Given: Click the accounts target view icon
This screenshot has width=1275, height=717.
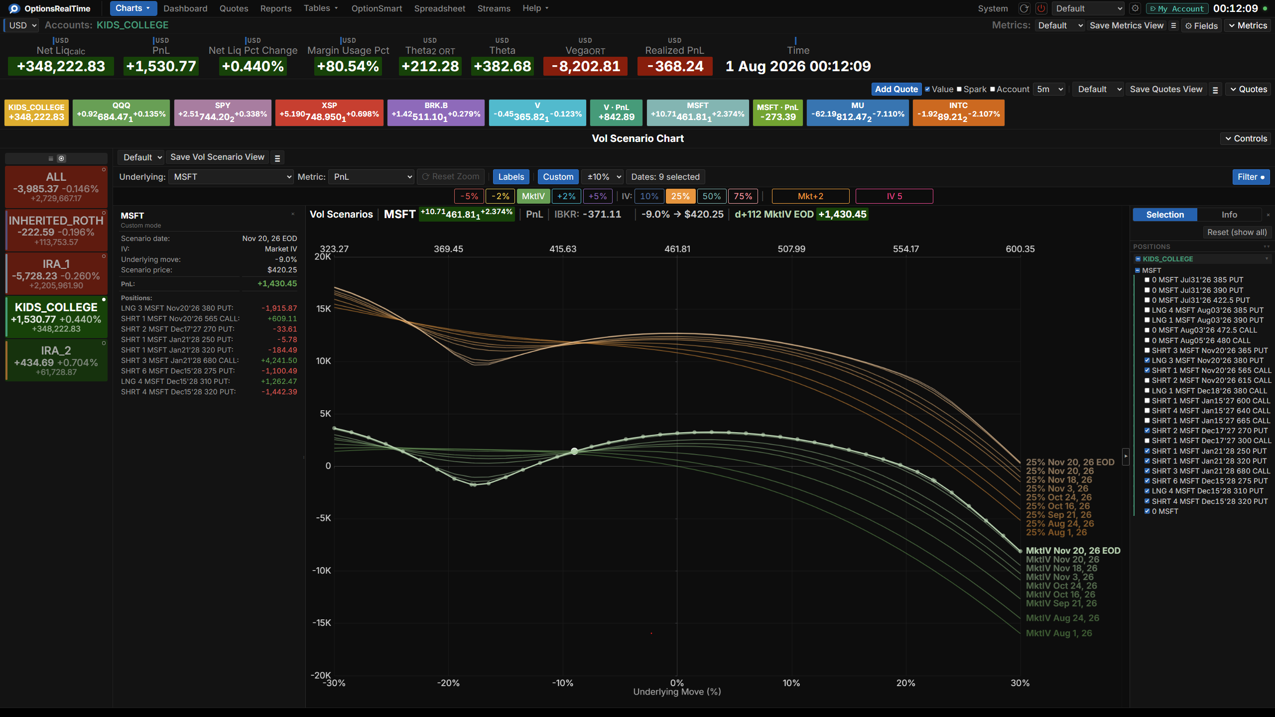Looking at the screenshot, I should [x=61, y=158].
